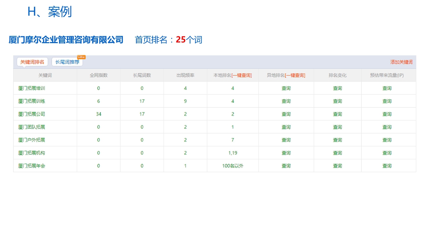Click the New badge on 长尾词推荐

coord(81,57)
